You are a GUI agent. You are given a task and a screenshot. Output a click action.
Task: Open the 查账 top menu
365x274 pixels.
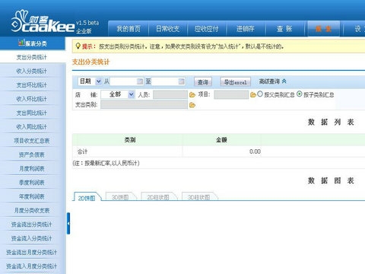[x=284, y=29]
